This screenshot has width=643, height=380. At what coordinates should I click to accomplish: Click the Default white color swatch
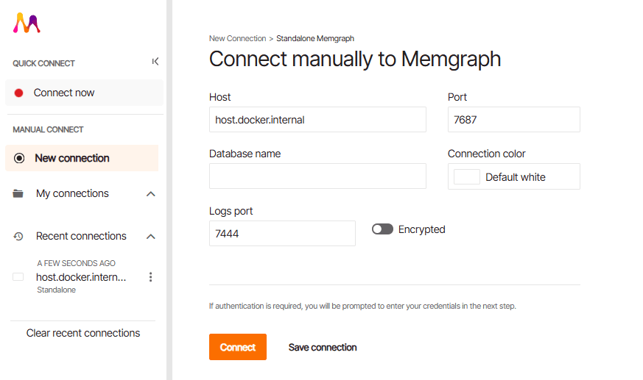click(x=467, y=176)
